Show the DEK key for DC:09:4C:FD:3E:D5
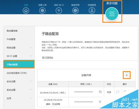The width and height of the screenshot is (139, 109). tap(100, 92)
